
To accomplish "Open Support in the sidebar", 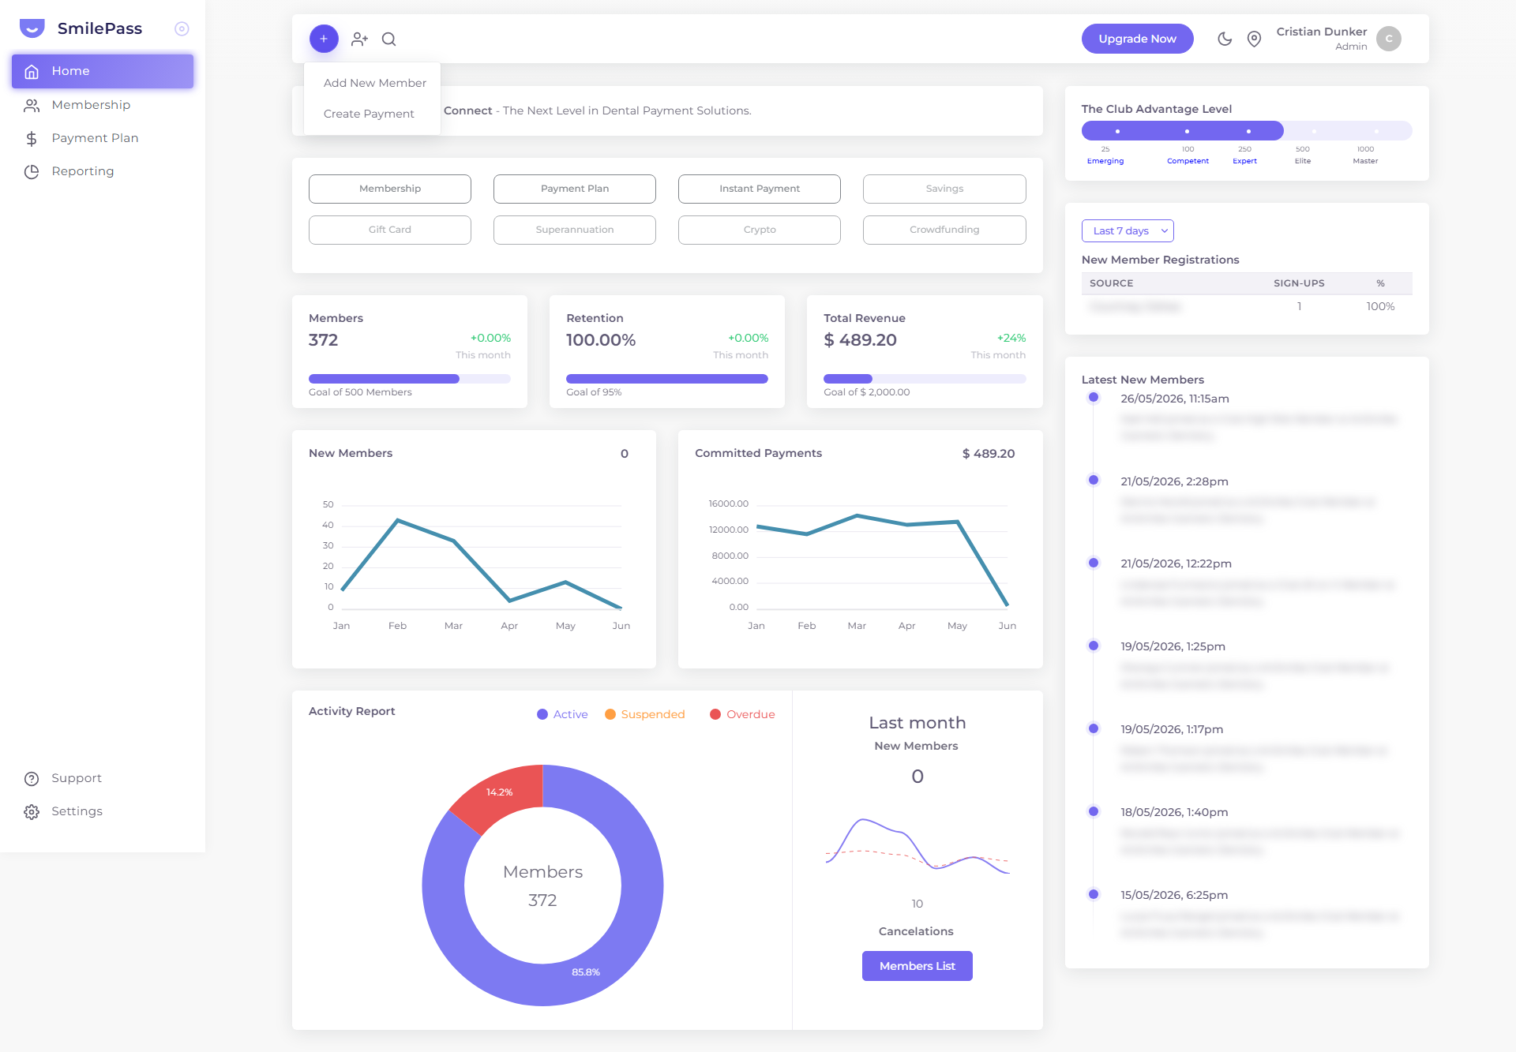I will pos(103,778).
